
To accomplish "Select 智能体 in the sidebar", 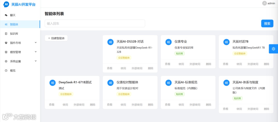I will click(x=20, y=24).
